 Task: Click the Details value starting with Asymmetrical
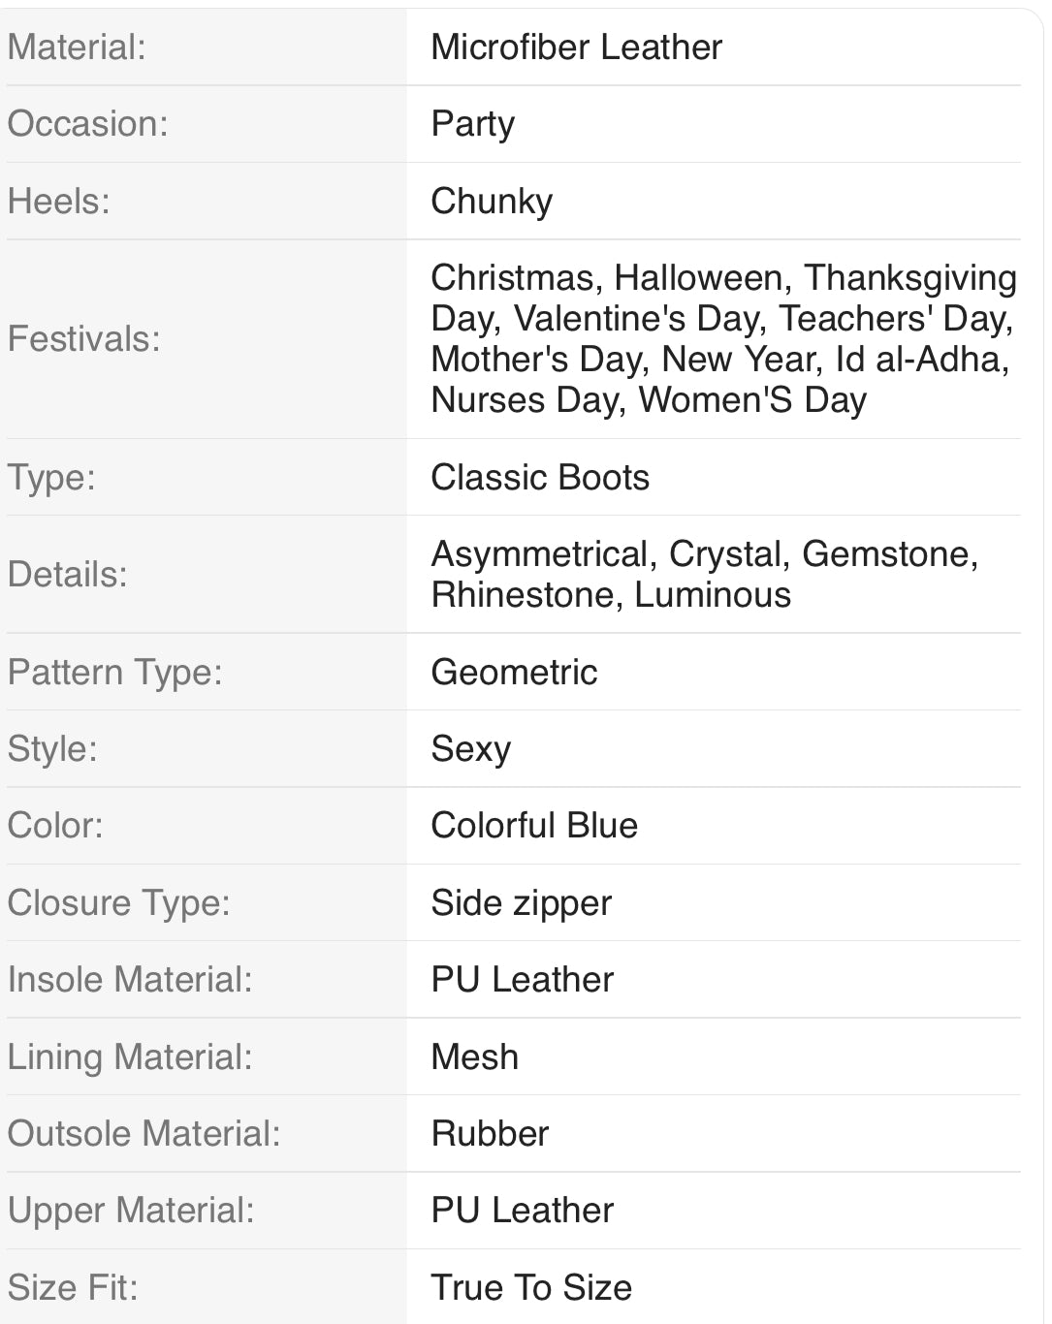pyautogui.click(x=704, y=574)
